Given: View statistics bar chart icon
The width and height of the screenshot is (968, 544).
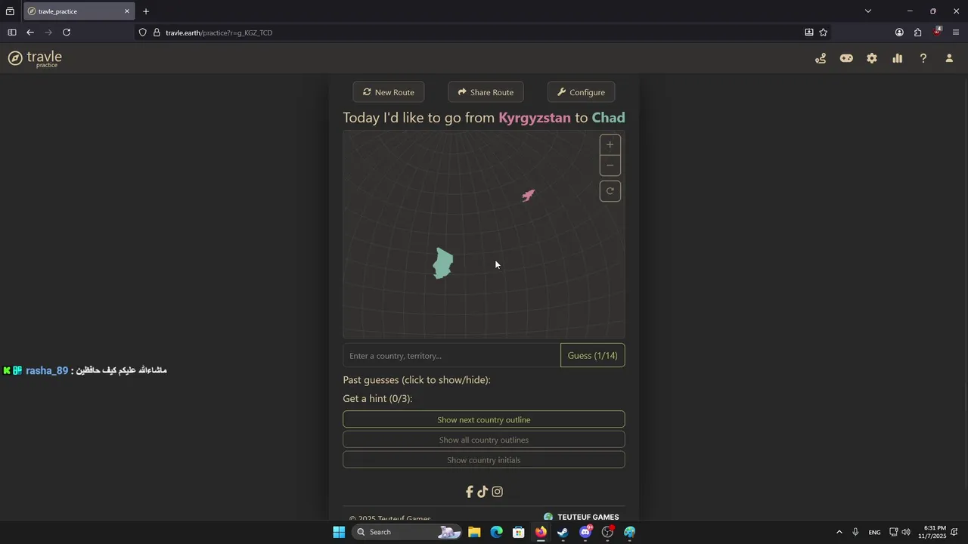Looking at the screenshot, I should tap(898, 58).
